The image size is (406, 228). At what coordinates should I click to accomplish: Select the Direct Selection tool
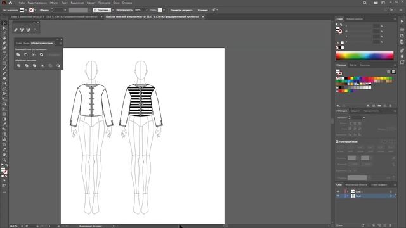click(x=4, y=28)
